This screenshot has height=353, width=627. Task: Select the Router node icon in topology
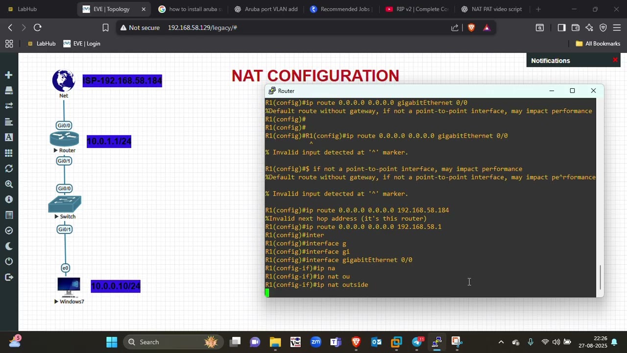[64, 139]
